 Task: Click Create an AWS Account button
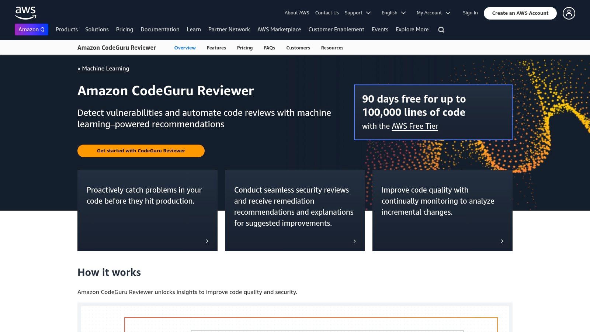pyautogui.click(x=520, y=13)
